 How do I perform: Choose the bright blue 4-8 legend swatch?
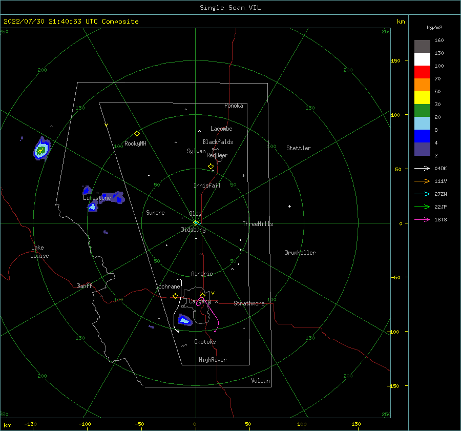click(x=422, y=136)
